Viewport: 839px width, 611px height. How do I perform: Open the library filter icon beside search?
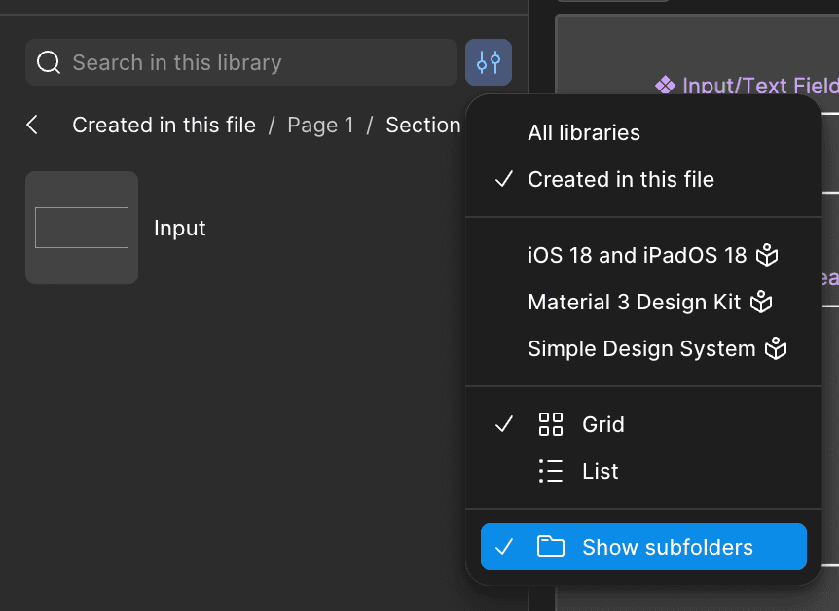coord(489,61)
